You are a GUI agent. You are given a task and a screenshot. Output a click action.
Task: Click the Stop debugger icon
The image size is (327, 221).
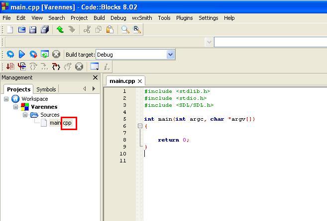(x=79, y=67)
